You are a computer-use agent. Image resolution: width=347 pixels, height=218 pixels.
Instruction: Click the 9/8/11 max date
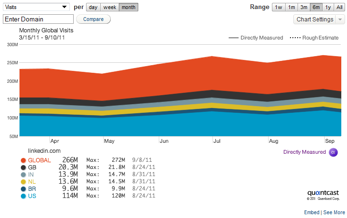tap(142, 160)
